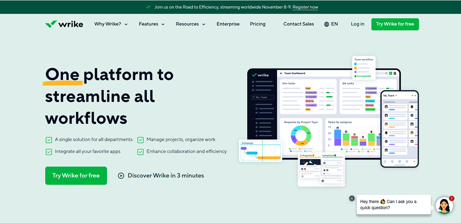Click the checkbox next to Manage projects, organize work

(140, 140)
